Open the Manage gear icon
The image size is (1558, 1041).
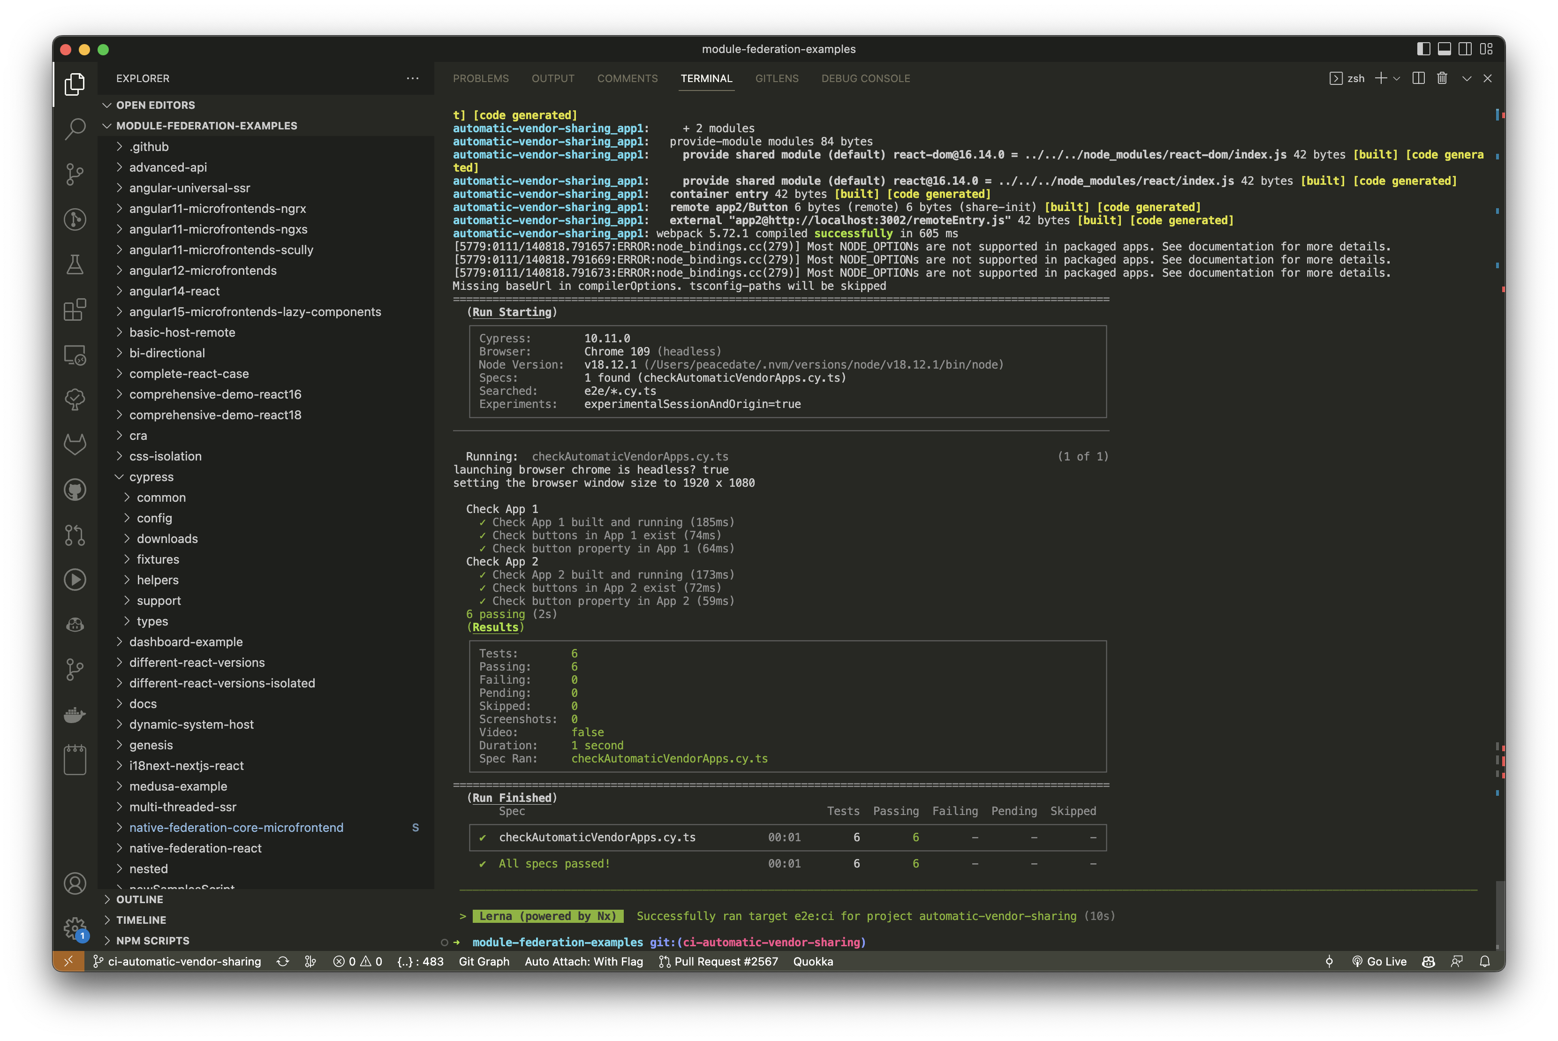pos(75,928)
